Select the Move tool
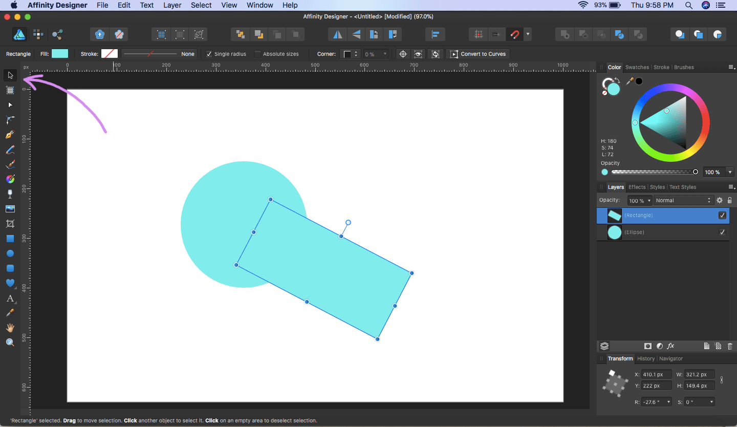The width and height of the screenshot is (737, 427). click(x=10, y=76)
